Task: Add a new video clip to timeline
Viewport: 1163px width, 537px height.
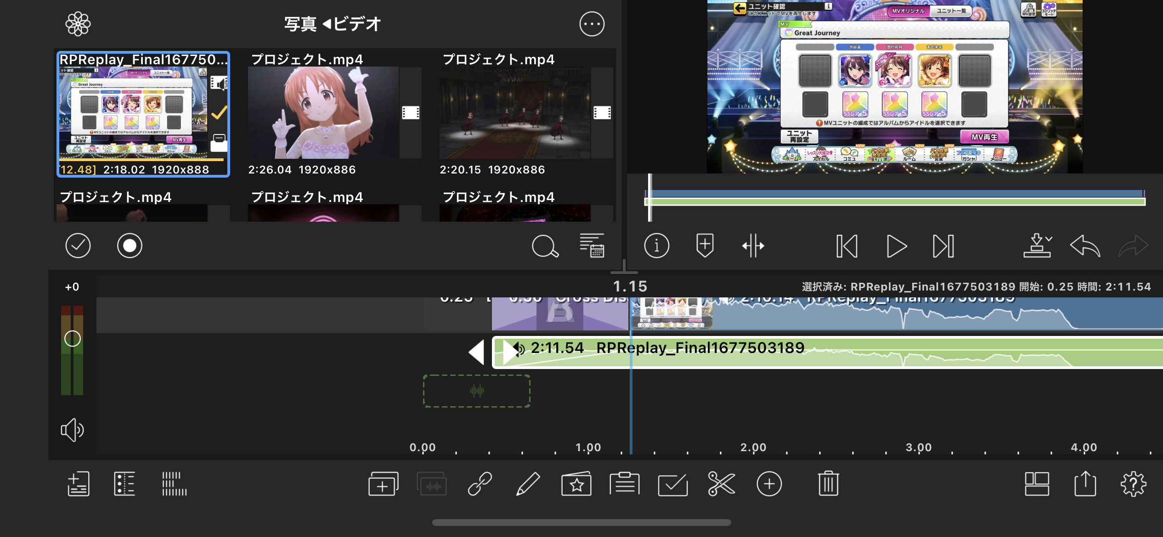Action: 384,484
